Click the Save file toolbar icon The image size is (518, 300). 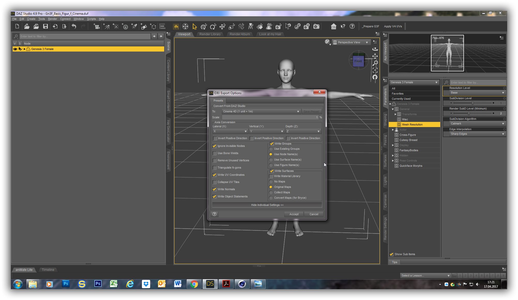pyautogui.click(x=45, y=26)
